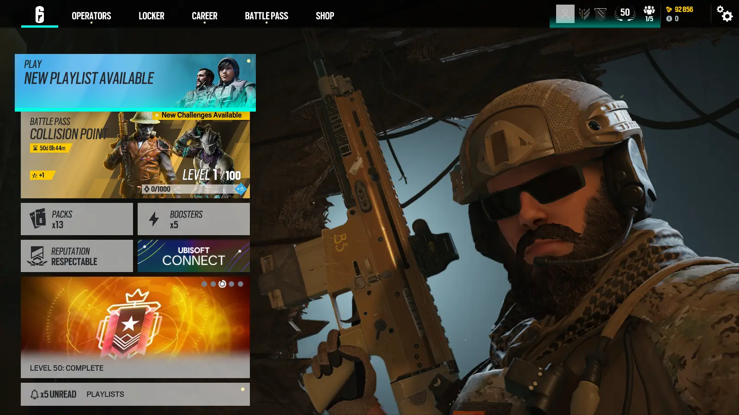Open the Packs x13 tile
The image size is (739, 415).
click(x=77, y=219)
